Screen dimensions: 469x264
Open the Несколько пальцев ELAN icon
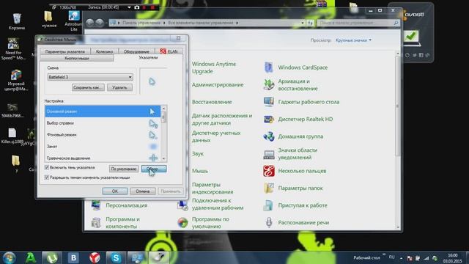click(269, 171)
